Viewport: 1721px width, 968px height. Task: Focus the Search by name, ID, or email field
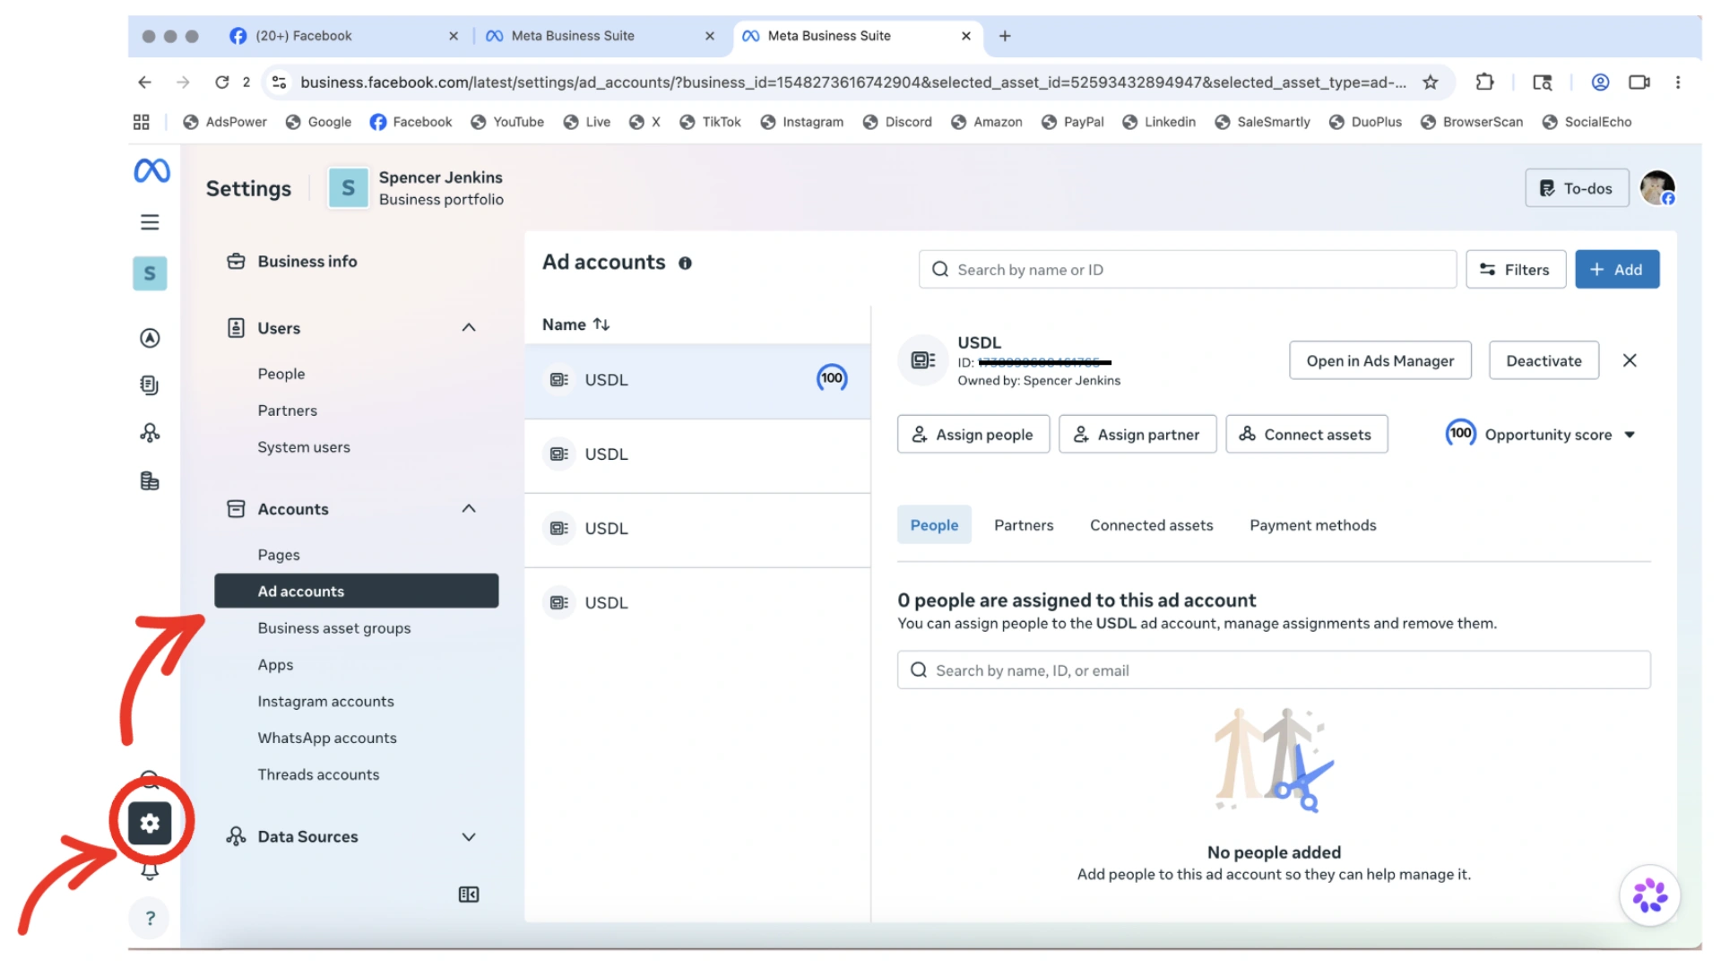(1274, 670)
